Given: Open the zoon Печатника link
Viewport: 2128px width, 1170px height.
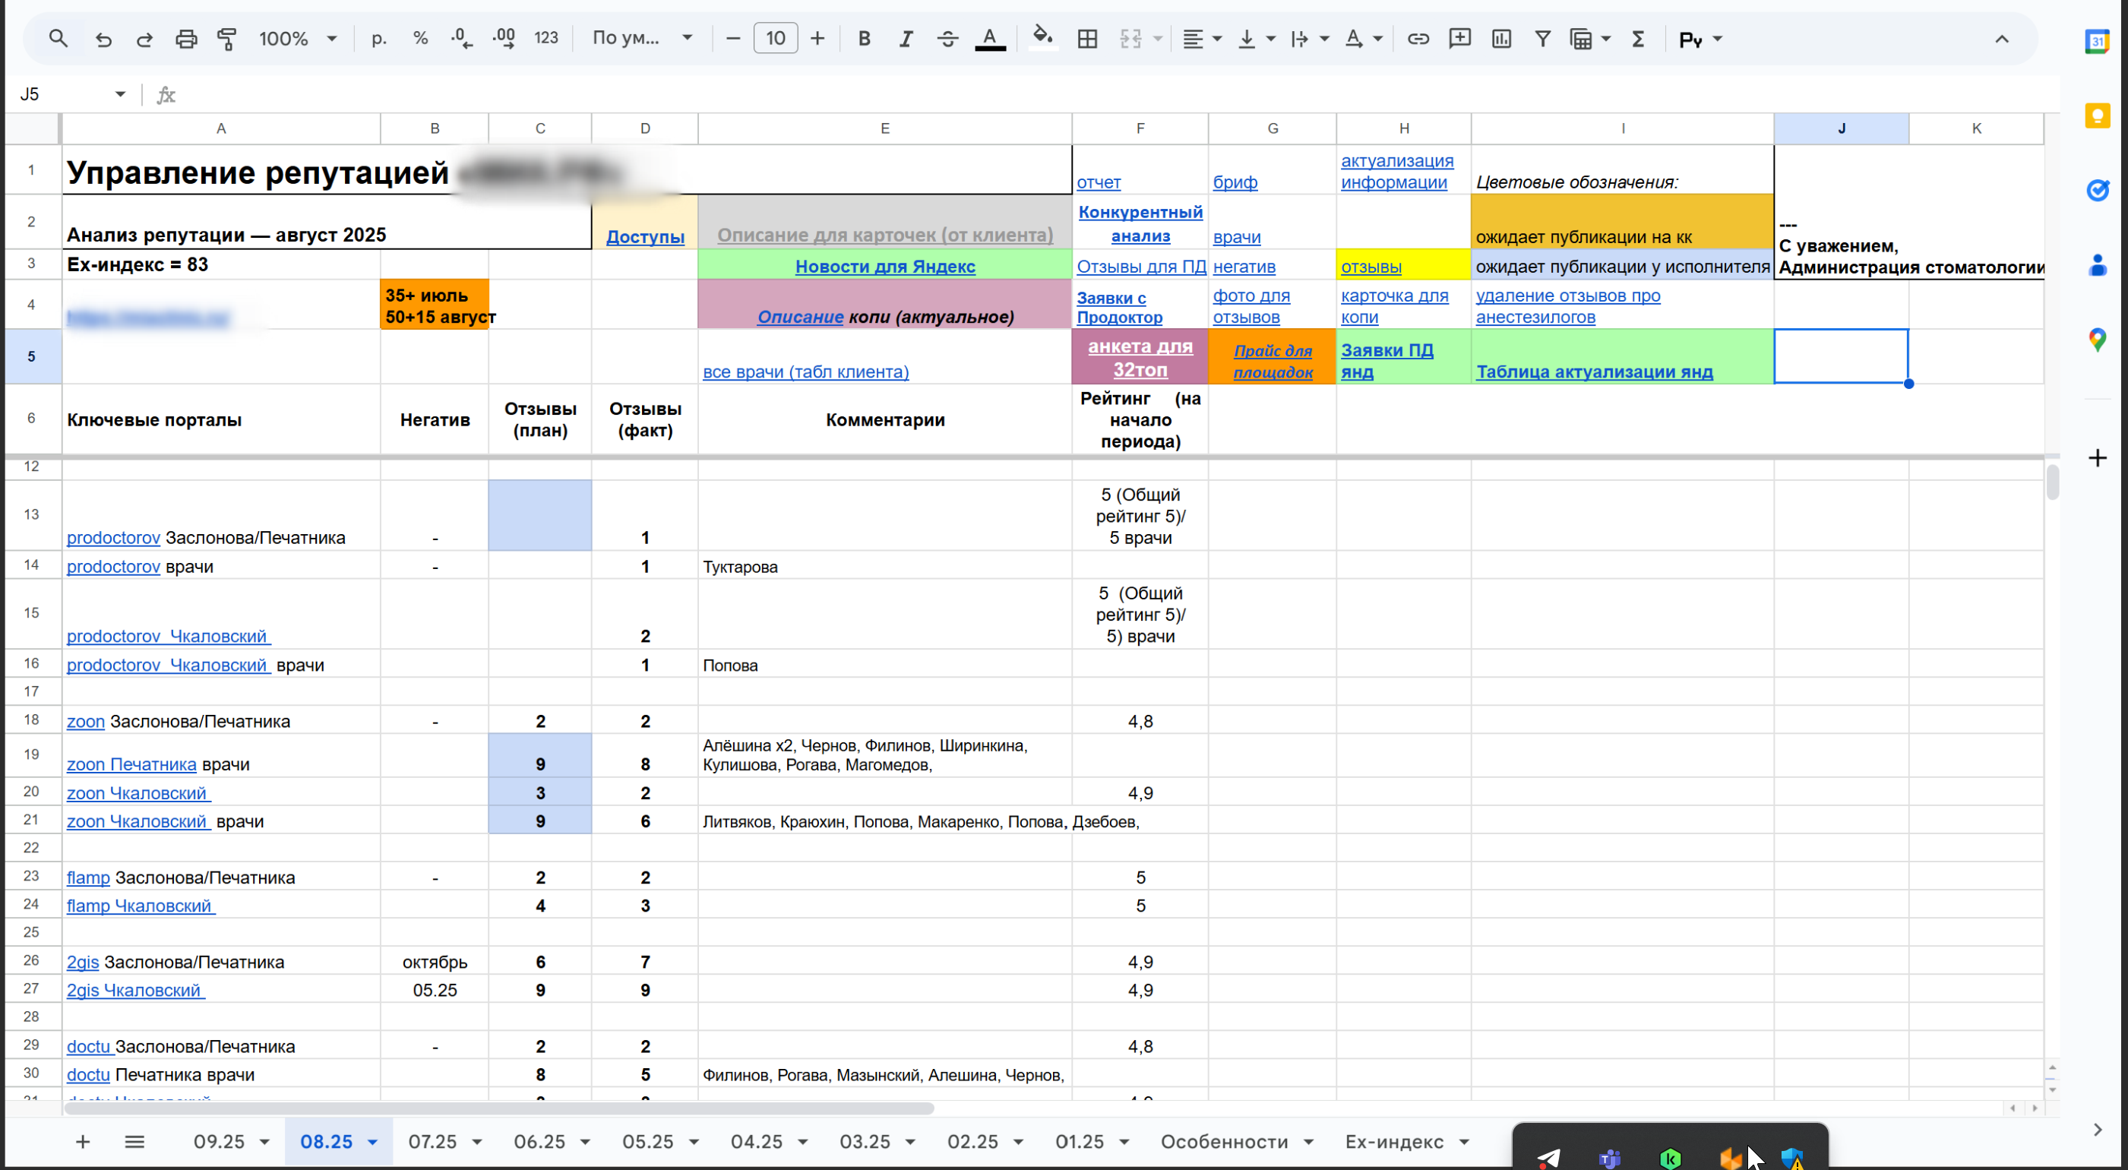Looking at the screenshot, I should click(131, 764).
